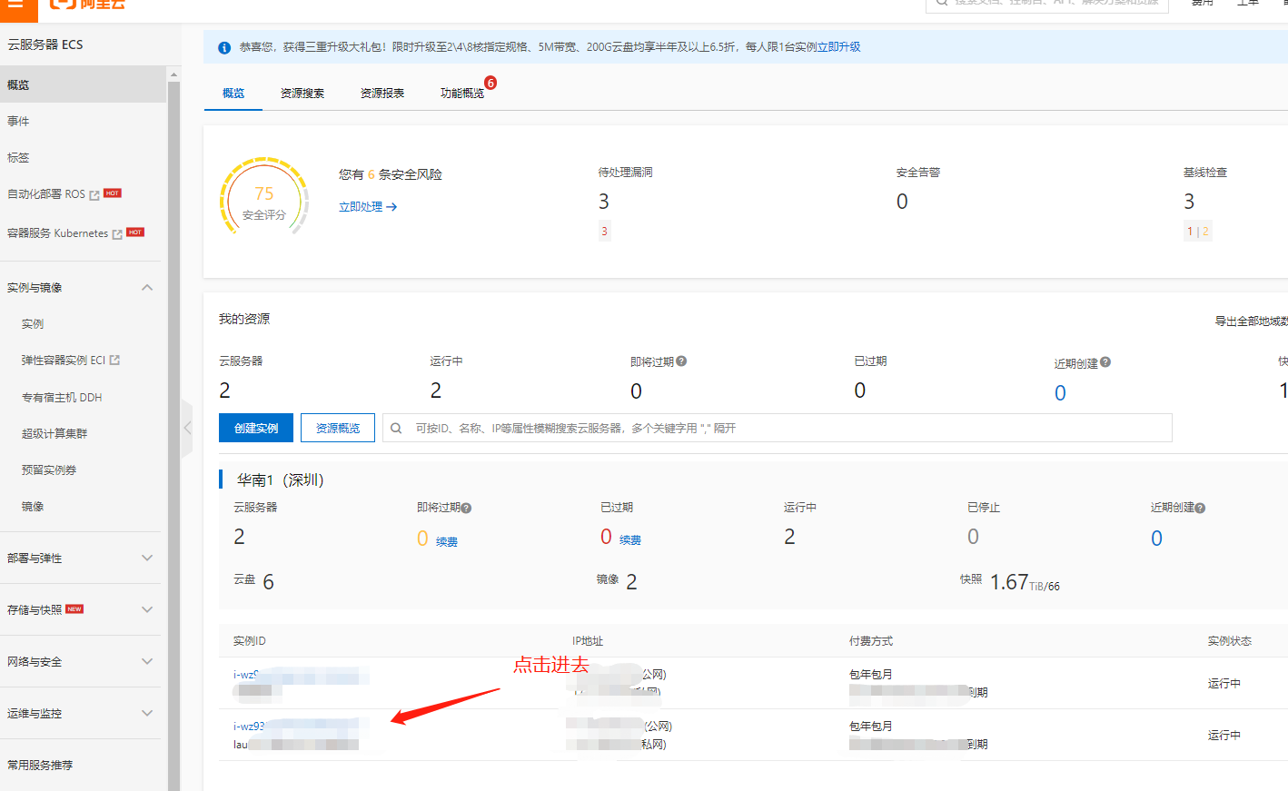Click the 镜像 count 2 in 华南1
Screen dimensions: 1288x791
pos(631,582)
